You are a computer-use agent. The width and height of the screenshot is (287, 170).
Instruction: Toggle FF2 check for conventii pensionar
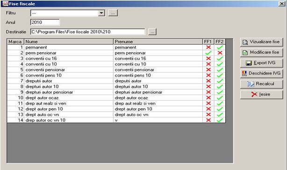220,70
